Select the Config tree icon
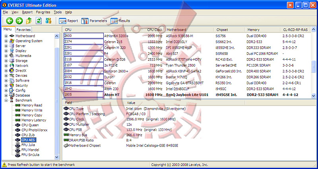318x169 pixels. click(x=12, y=90)
